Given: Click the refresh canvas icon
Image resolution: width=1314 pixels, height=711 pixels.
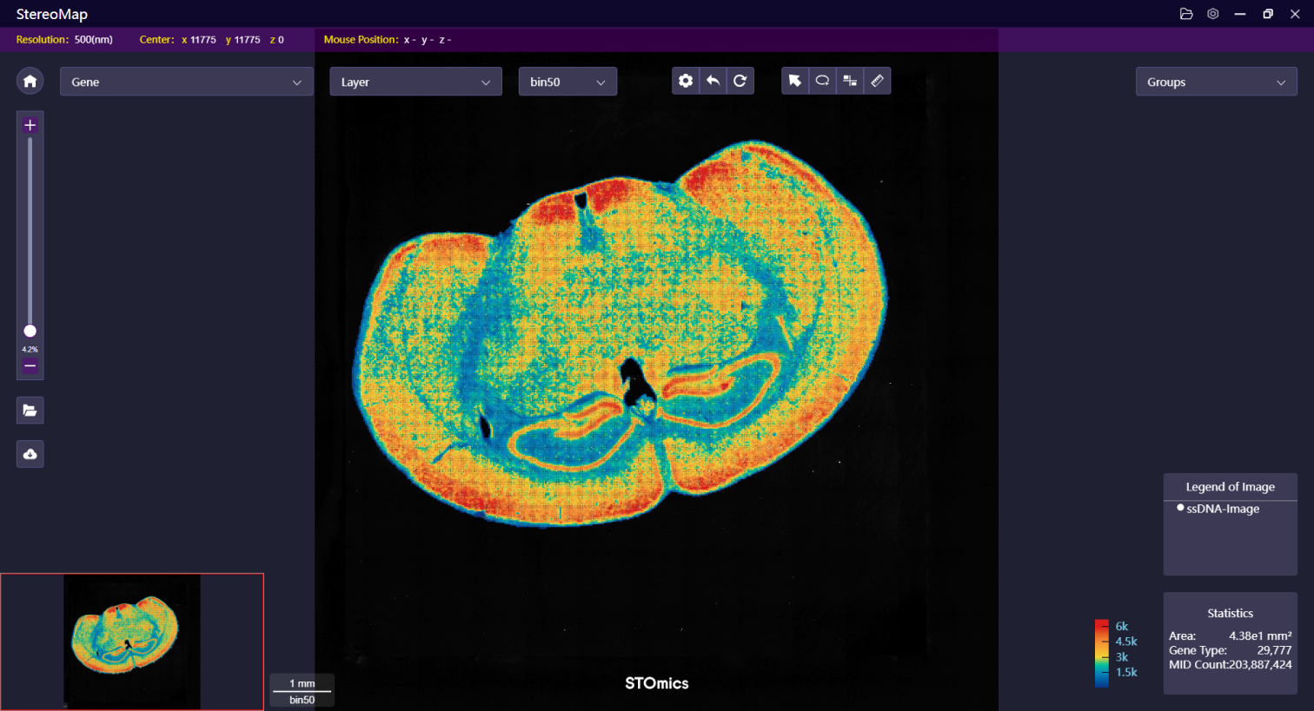Looking at the screenshot, I should 740,81.
